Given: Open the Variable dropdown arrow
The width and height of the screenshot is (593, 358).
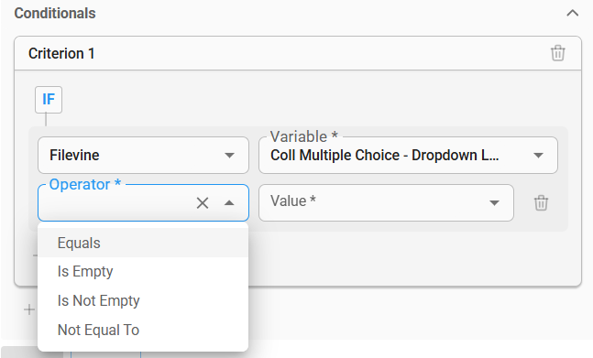Looking at the screenshot, I should pyautogui.click(x=538, y=156).
